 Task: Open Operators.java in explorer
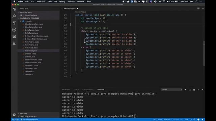click(x=31, y=69)
